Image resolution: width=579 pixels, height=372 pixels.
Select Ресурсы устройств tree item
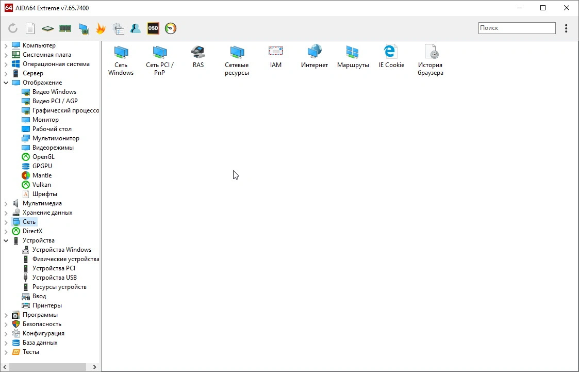click(59, 287)
